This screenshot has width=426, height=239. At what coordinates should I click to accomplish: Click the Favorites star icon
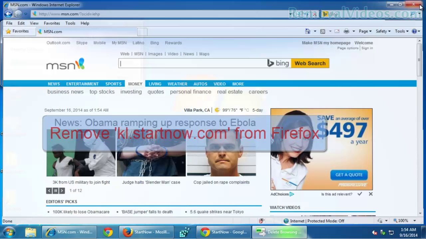click(8, 31)
